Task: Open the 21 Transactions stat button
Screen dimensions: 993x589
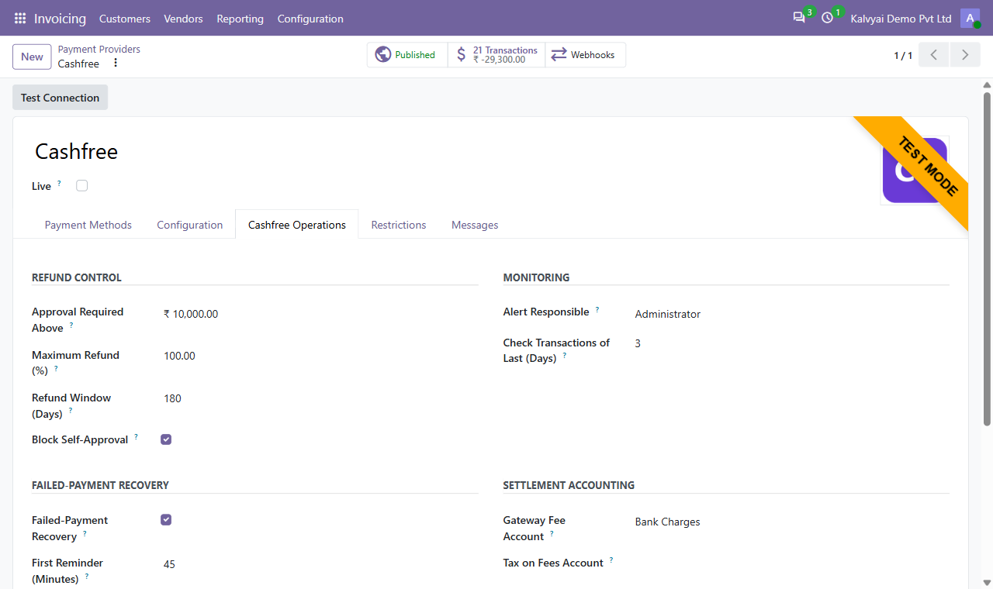Action: click(496, 55)
